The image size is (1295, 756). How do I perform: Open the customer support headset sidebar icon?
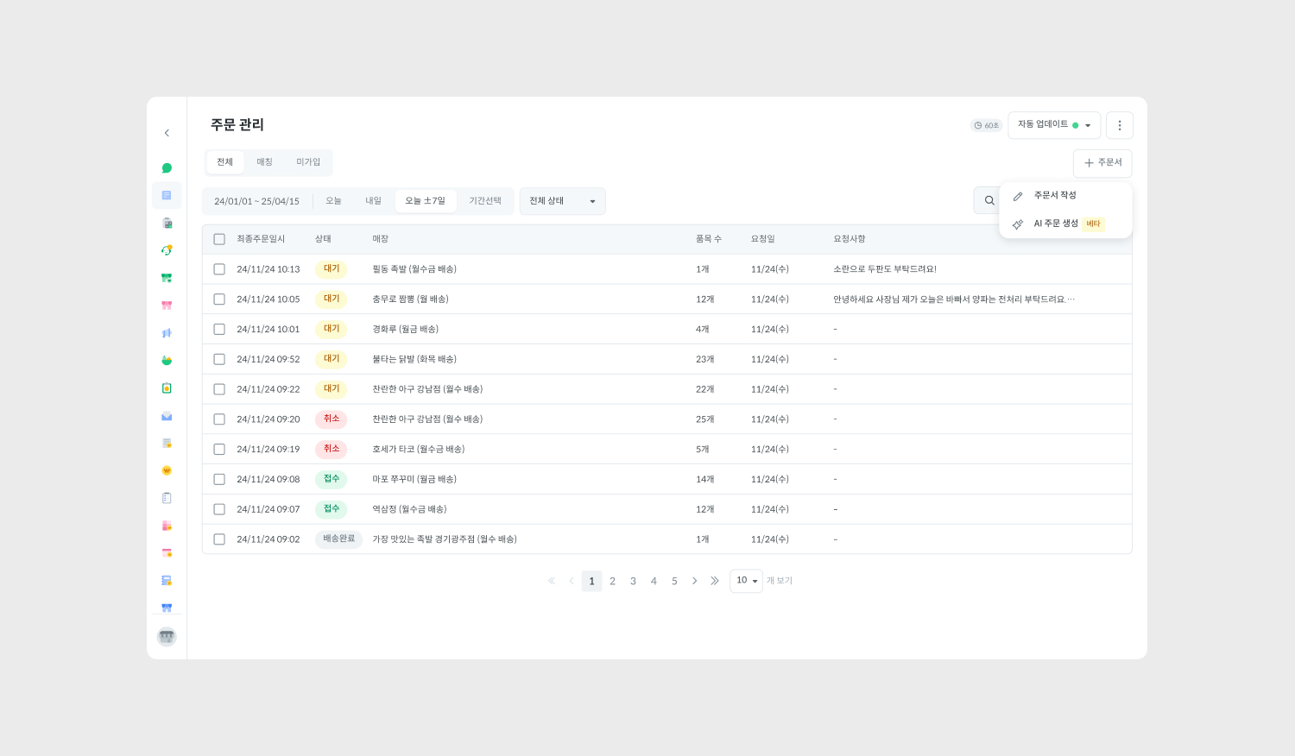167,250
